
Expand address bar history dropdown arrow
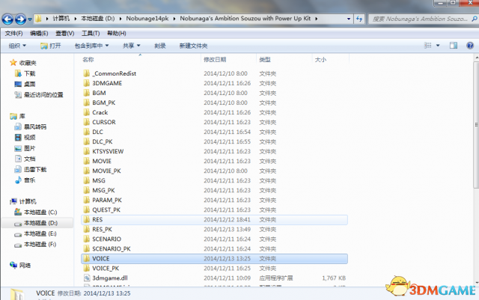pyautogui.click(x=349, y=19)
